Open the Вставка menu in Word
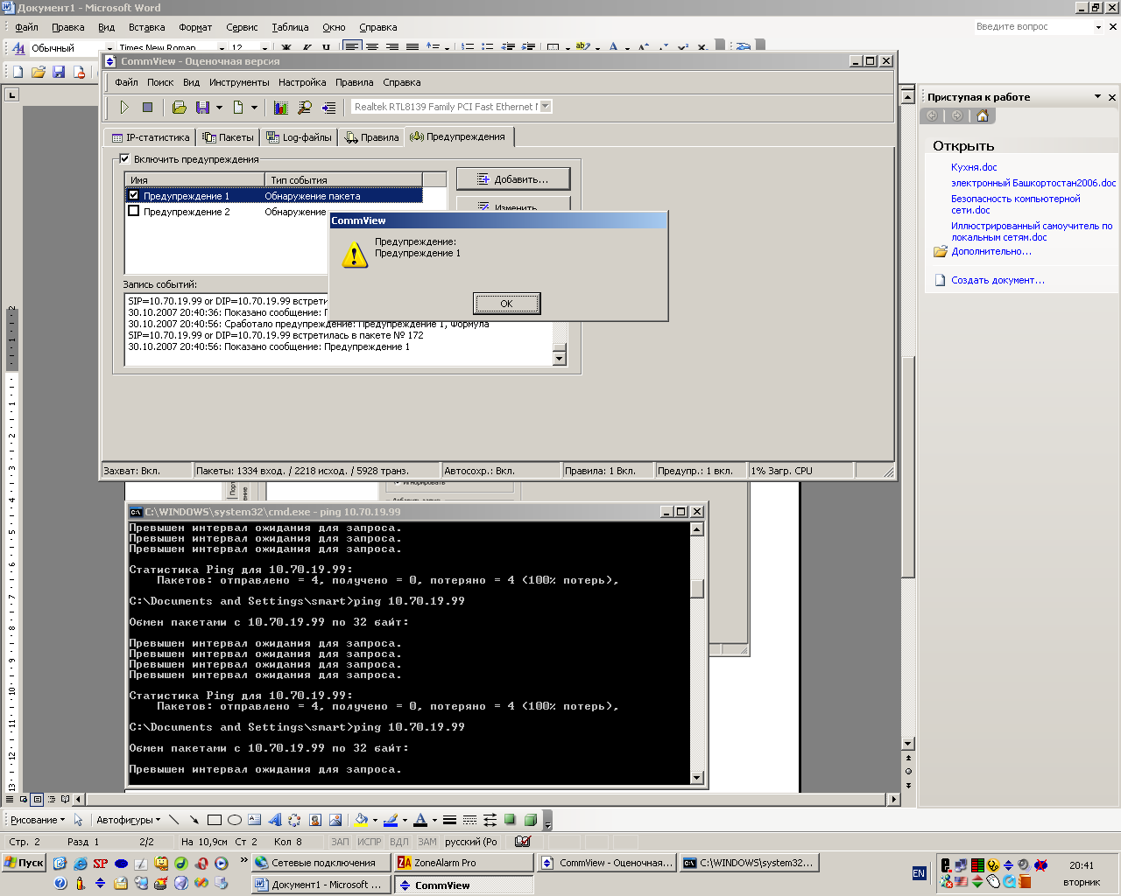Image resolution: width=1121 pixels, height=896 pixels. point(146,27)
